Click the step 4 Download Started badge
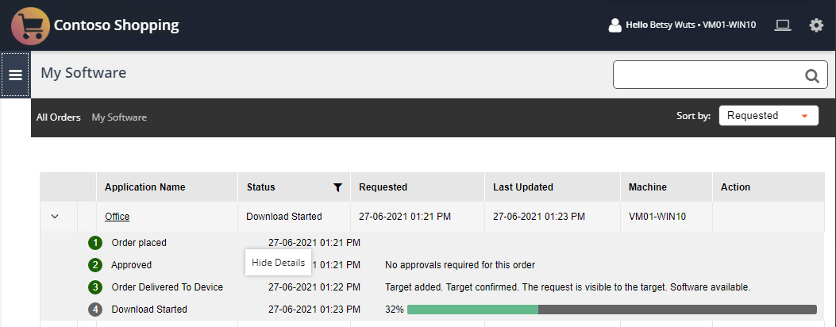The width and height of the screenshot is (836, 327). click(95, 310)
